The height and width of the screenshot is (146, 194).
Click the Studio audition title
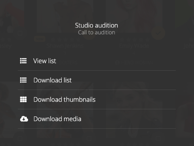97,25
